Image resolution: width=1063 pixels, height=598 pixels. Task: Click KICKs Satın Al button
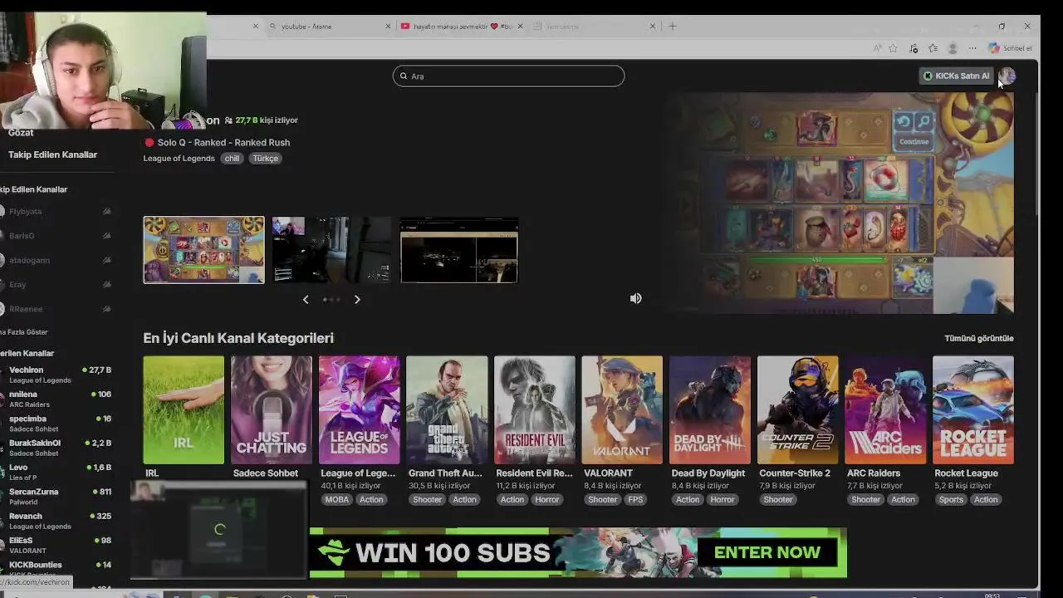tap(957, 76)
